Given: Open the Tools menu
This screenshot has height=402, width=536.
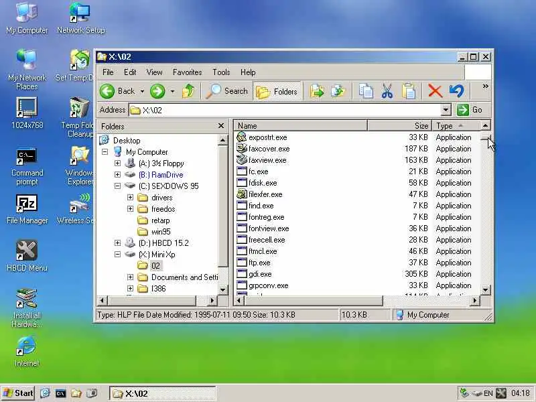Looking at the screenshot, I should [221, 72].
